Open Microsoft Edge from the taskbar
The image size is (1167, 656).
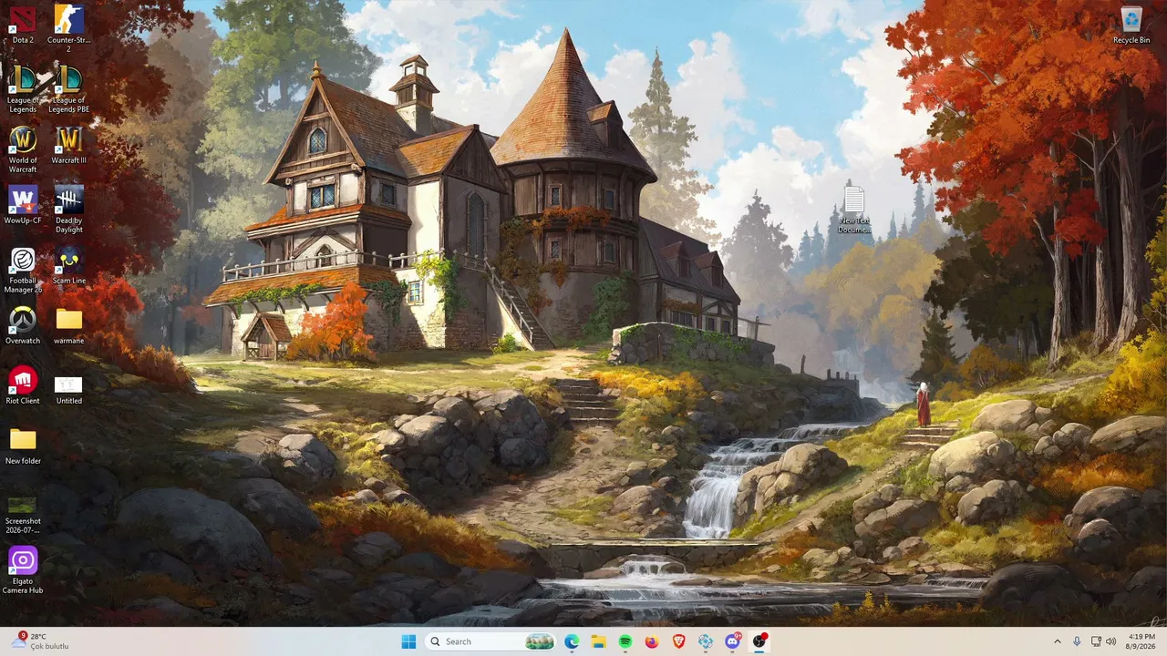pos(572,641)
